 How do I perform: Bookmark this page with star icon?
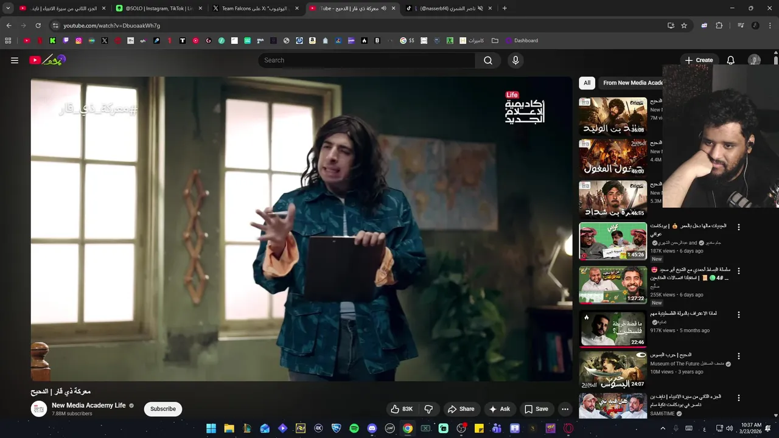tap(684, 26)
